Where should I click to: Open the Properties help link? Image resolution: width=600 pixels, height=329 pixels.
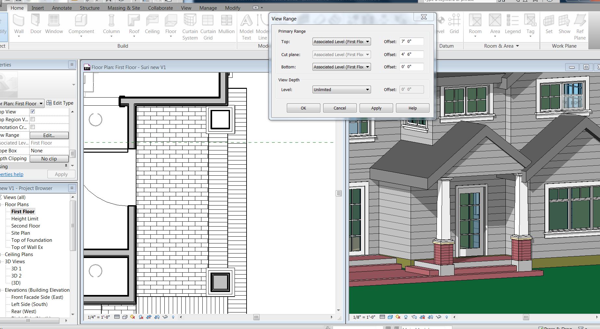(x=12, y=174)
